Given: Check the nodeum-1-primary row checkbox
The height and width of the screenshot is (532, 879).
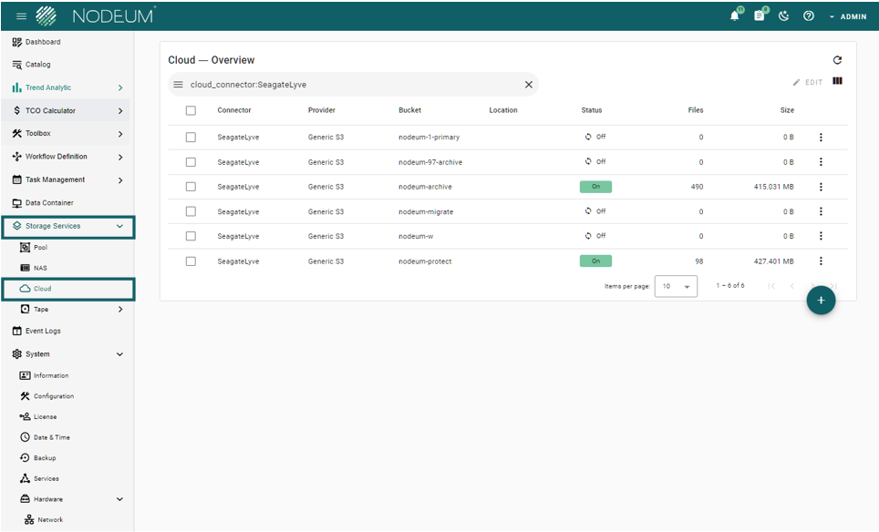Looking at the screenshot, I should click(x=191, y=138).
